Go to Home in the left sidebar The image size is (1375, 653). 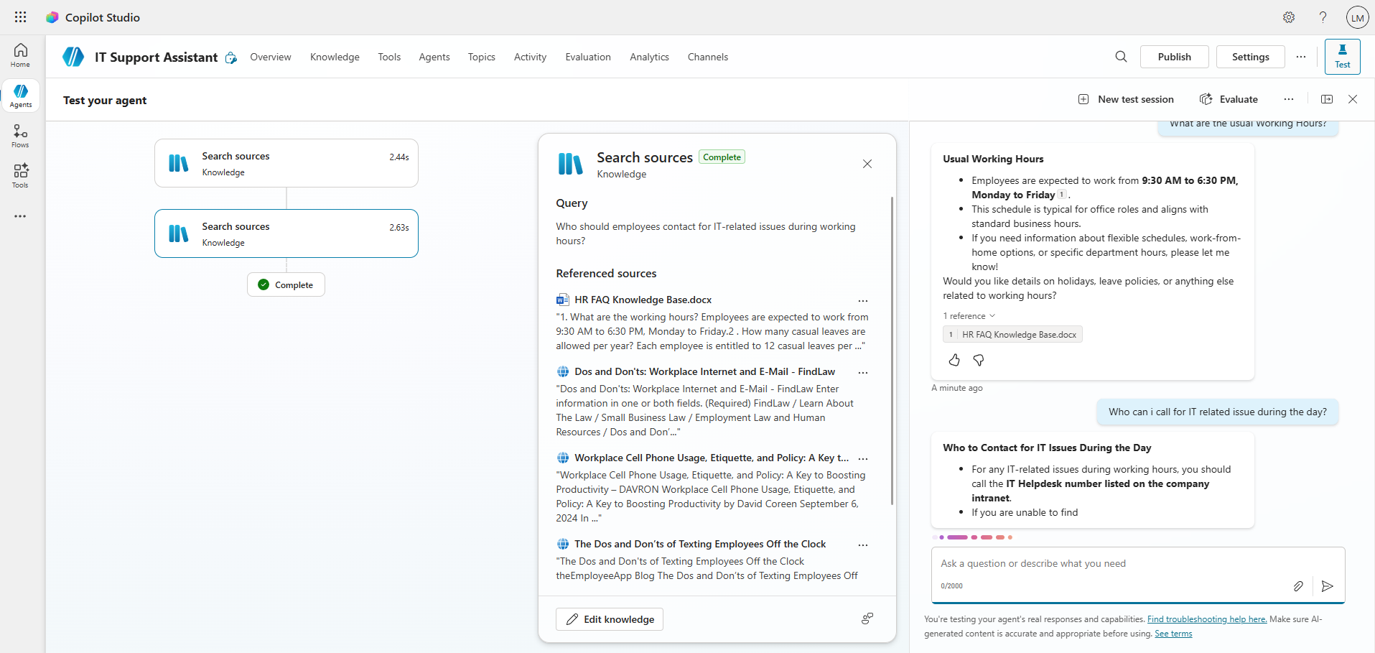point(19,54)
